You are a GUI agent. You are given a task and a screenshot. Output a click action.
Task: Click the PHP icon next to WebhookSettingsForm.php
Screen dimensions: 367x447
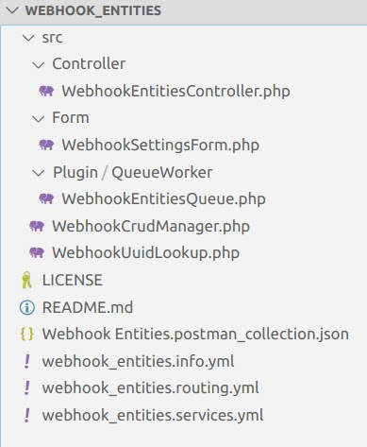46,145
